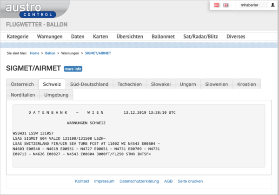Click the SEV TURB FCST line

click(86, 143)
